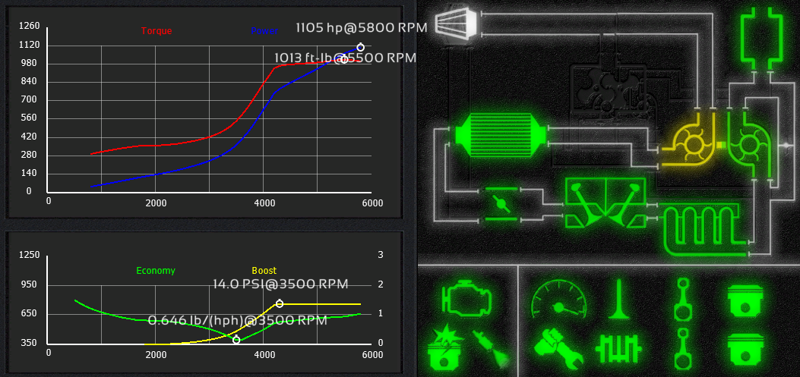Click the air filter cone icon

456,23
